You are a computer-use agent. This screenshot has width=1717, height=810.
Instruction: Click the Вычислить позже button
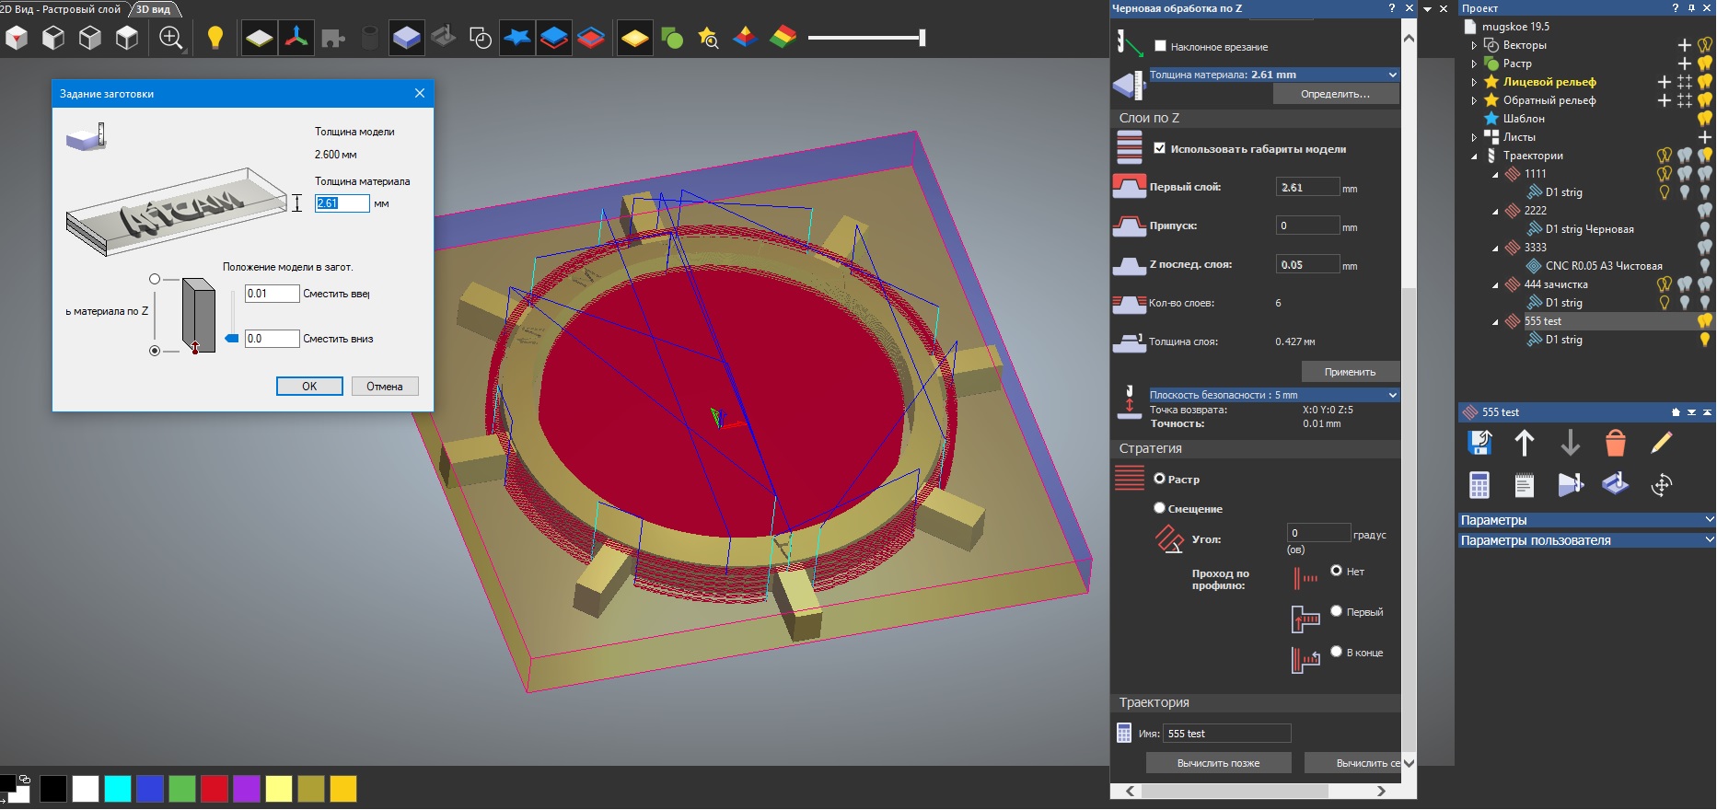(x=1219, y=763)
